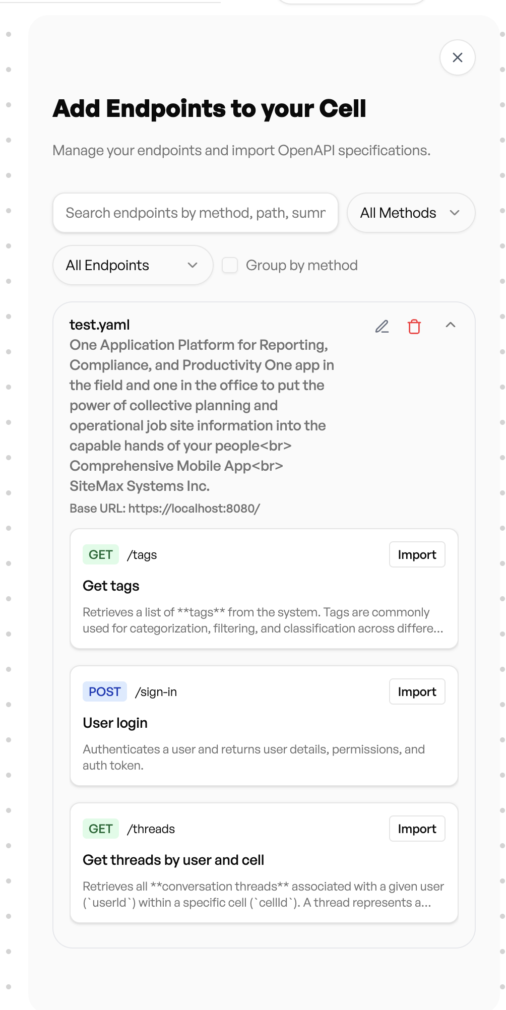
Task: Select the Get tags endpoint title
Action: point(111,586)
